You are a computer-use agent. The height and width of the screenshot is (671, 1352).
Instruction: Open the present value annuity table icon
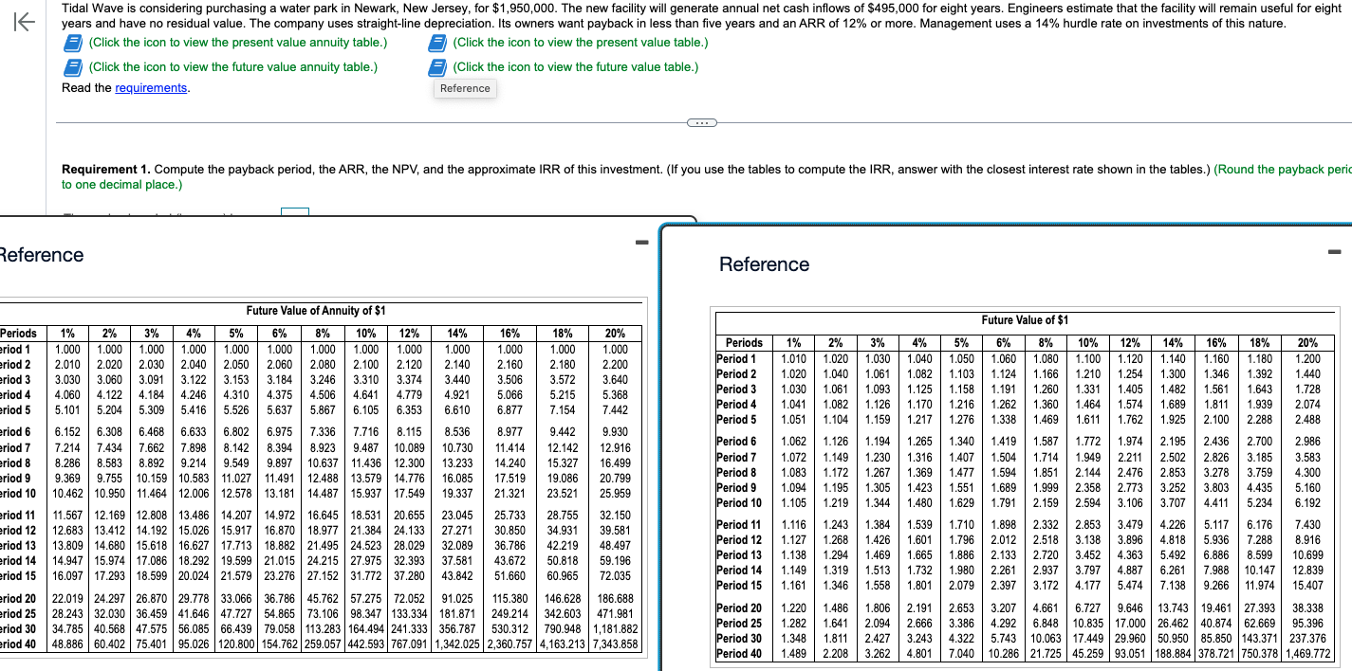coord(72,42)
